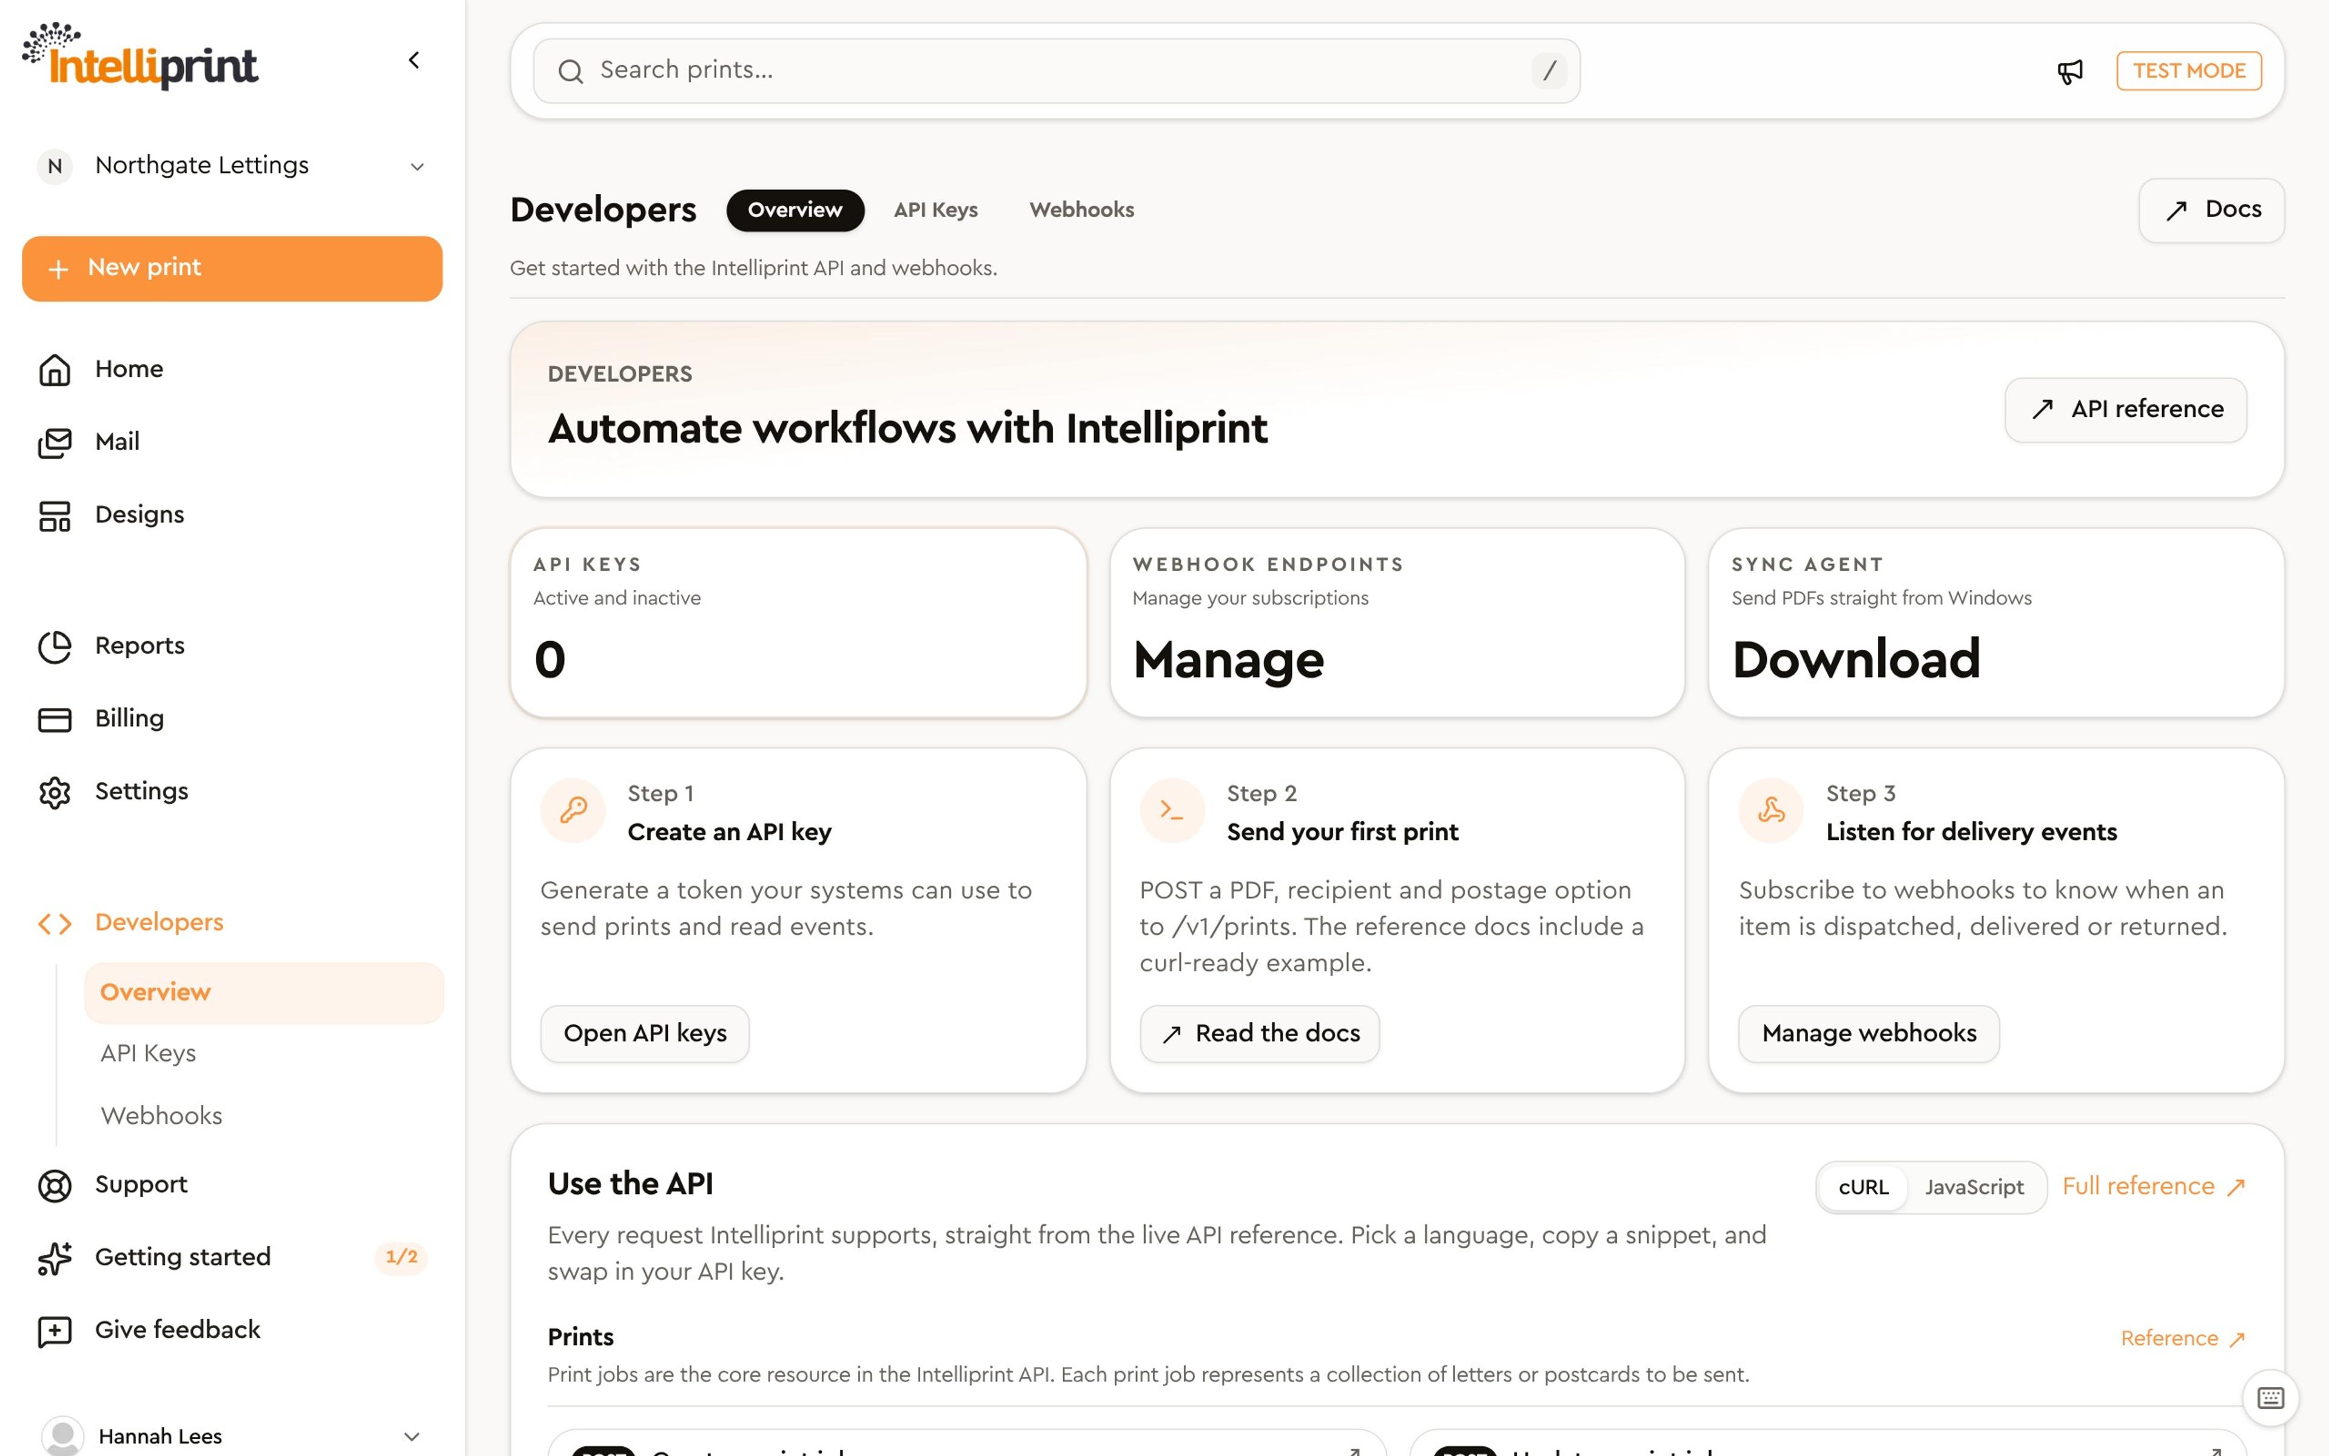The height and width of the screenshot is (1456, 2329).
Task: Open the Hannah Lees user menu
Action: pyautogui.click(x=232, y=1436)
